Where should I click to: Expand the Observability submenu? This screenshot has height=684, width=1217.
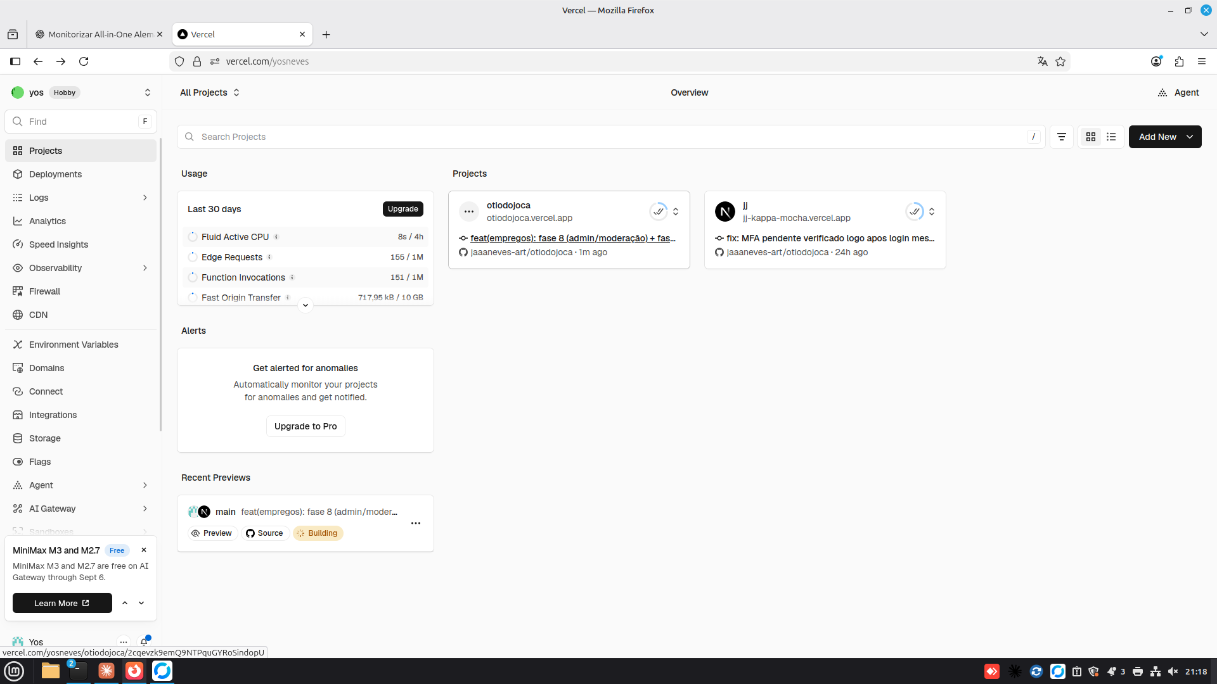click(145, 268)
